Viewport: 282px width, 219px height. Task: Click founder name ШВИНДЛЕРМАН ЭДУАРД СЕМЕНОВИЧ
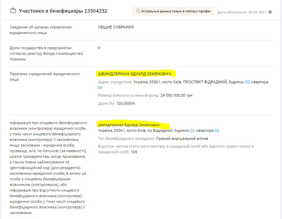coord(136,74)
